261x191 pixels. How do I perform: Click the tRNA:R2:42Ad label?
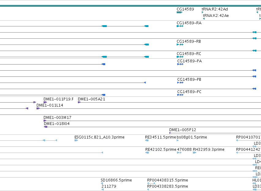point(215,9)
